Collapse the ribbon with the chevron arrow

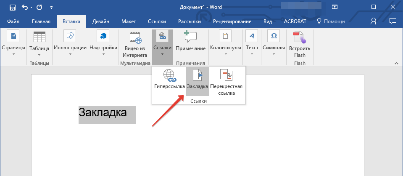pos(396,63)
